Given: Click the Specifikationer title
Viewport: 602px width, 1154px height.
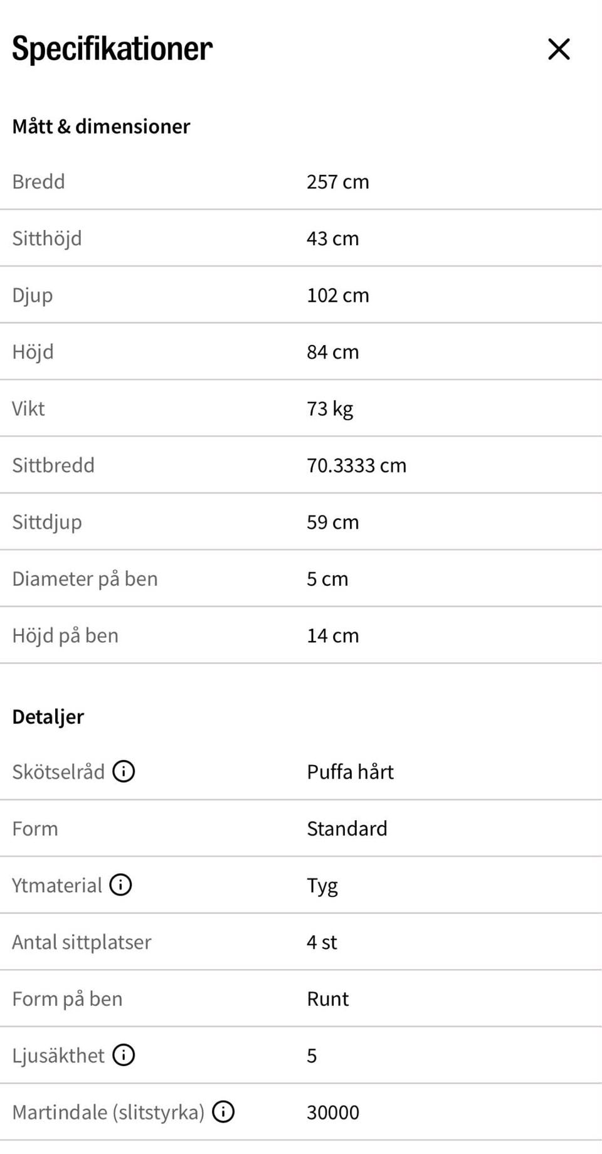Looking at the screenshot, I should pos(112,49).
